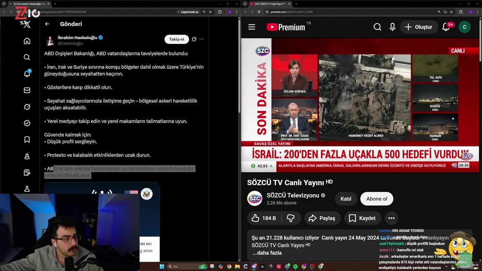
Task: Open YouTube notifications bell
Action: 446,27
